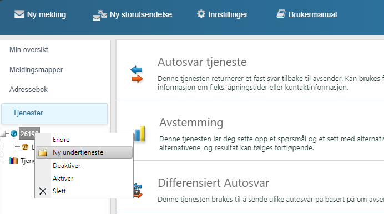
Task: Open the Brukermanual link
Action: pyautogui.click(x=312, y=14)
